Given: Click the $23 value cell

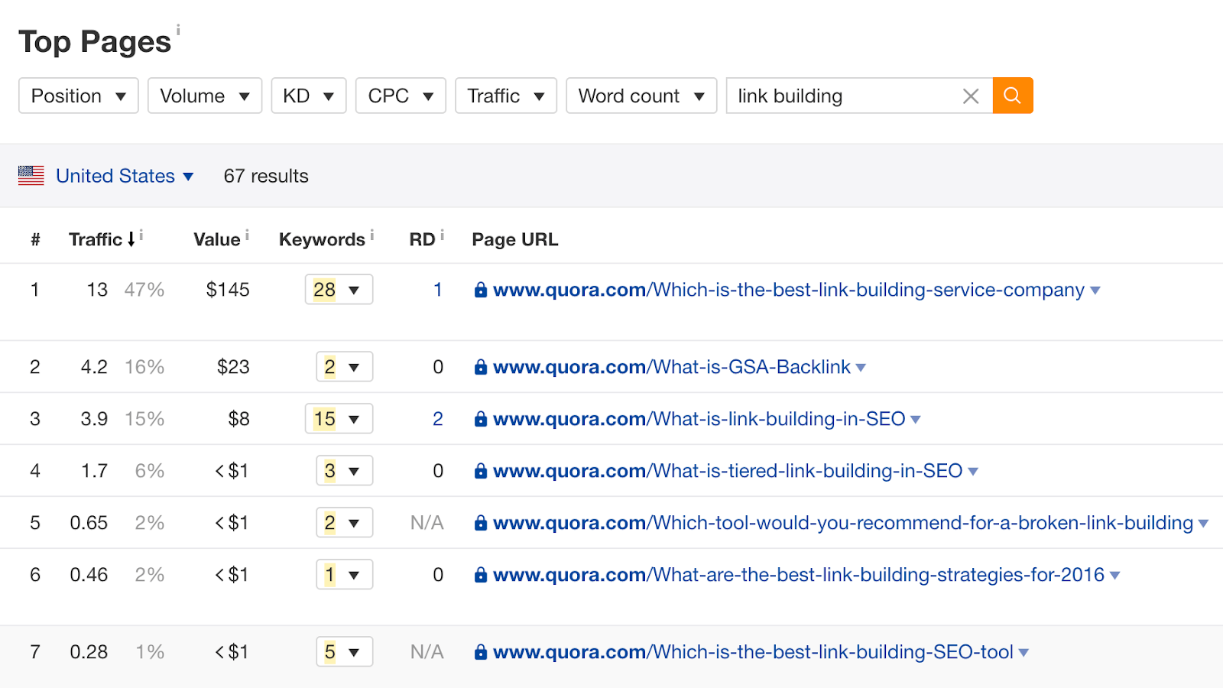Looking at the screenshot, I should pyautogui.click(x=233, y=367).
